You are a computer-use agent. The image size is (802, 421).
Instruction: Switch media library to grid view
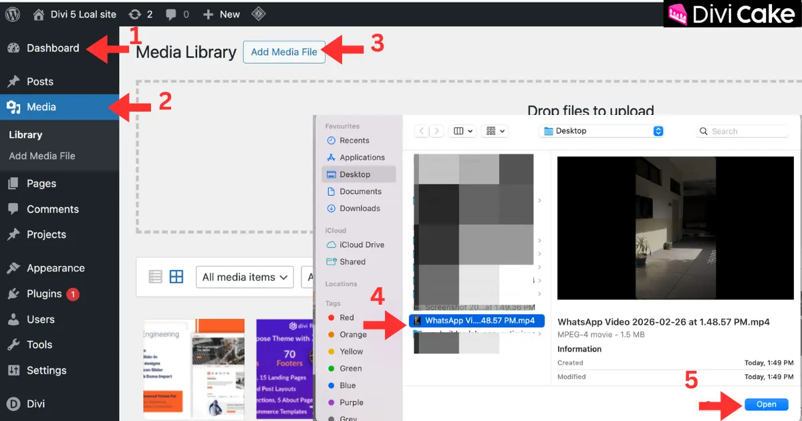click(x=176, y=277)
